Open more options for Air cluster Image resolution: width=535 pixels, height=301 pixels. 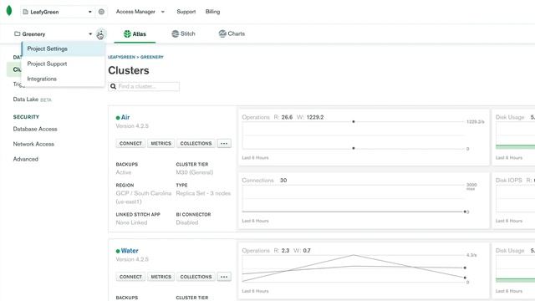[x=224, y=143]
